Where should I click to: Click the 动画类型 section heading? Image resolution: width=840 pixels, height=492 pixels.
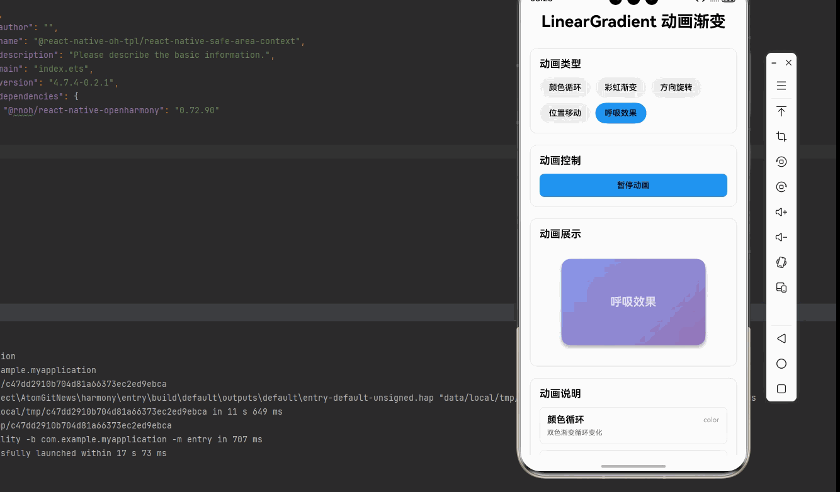coord(560,64)
